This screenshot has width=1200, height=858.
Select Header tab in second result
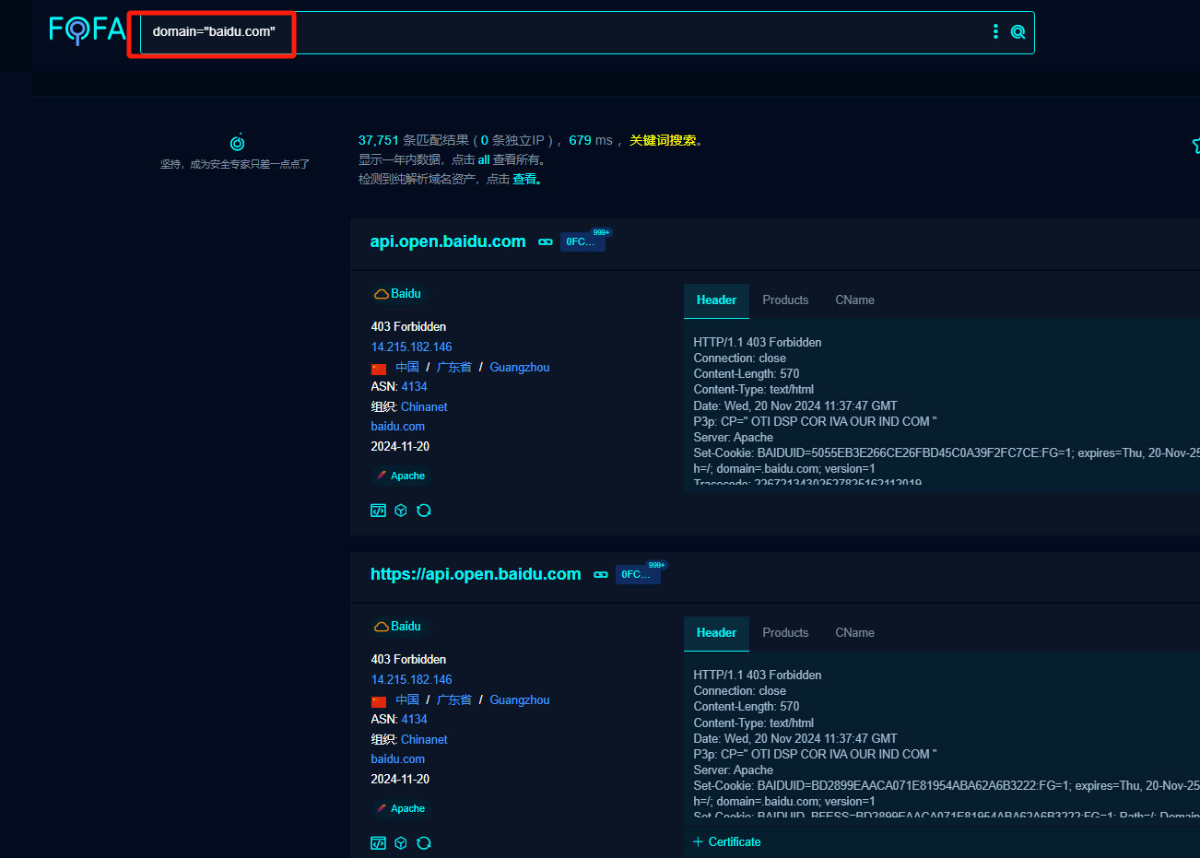pyautogui.click(x=716, y=633)
